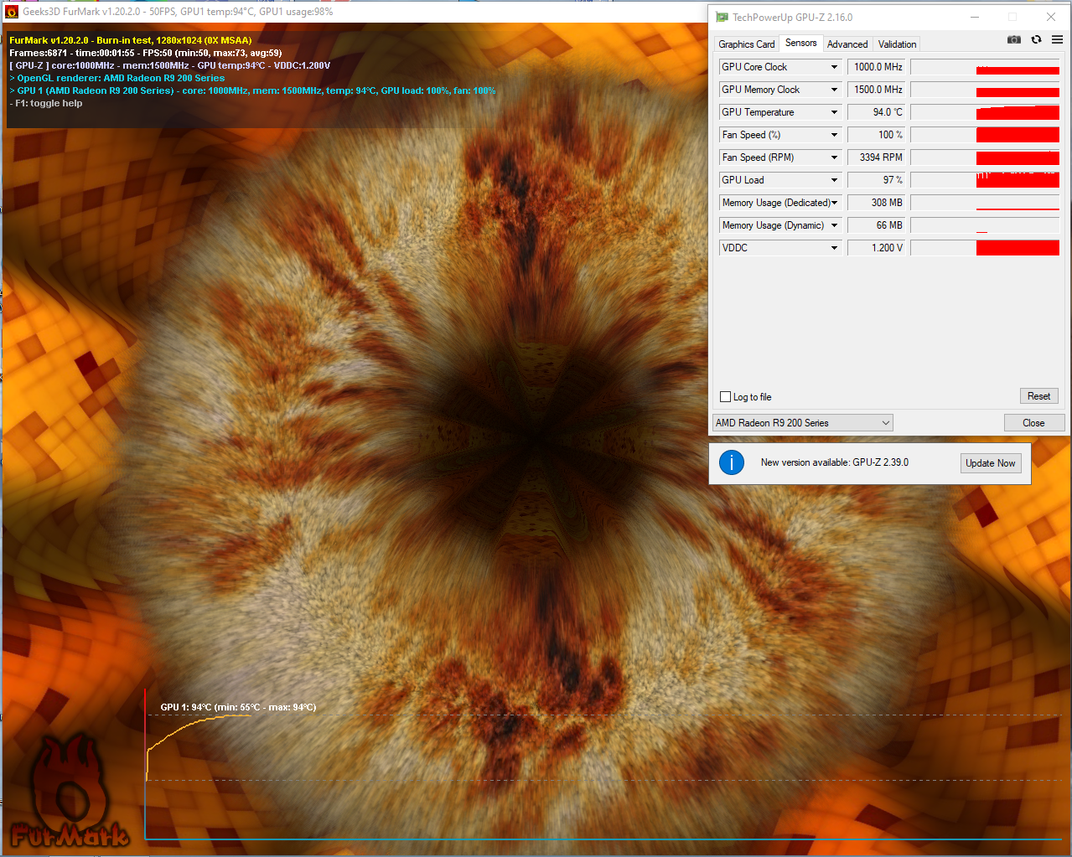This screenshot has height=857, width=1072.
Task: Open the Fan Speed (RPM) sensor dropdown
Action: click(x=834, y=157)
